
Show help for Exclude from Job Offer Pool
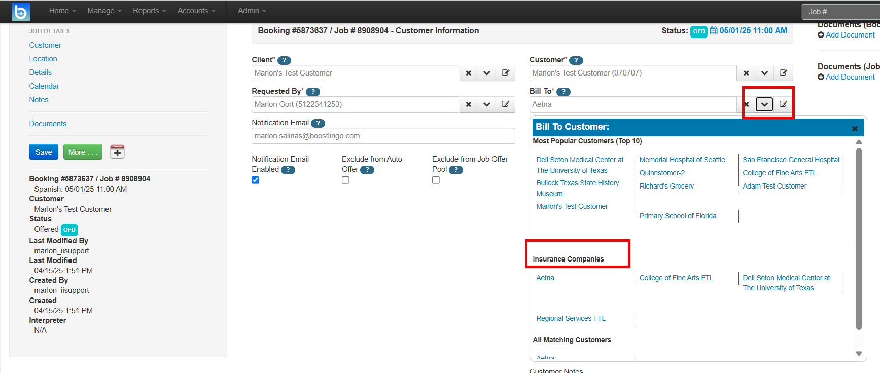456,170
